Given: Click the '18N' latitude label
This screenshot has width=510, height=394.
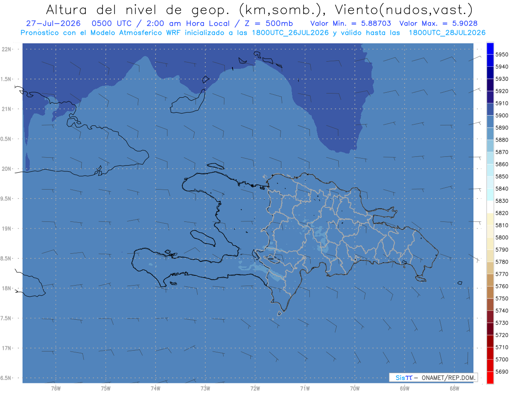Looking at the screenshot, I should pyautogui.click(x=6, y=288).
